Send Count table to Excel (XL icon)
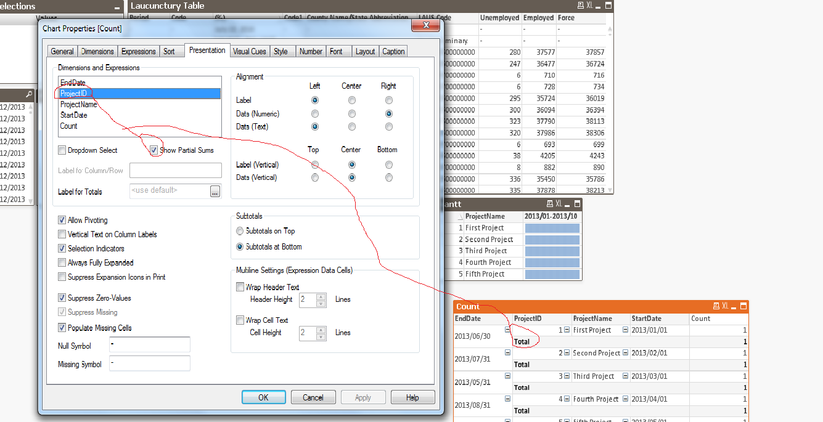This screenshot has height=422, width=823. tap(725, 306)
